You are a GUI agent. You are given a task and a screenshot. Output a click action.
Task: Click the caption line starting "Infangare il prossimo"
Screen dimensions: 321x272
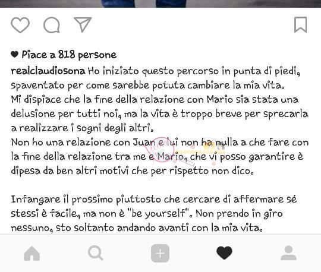tap(154, 200)
